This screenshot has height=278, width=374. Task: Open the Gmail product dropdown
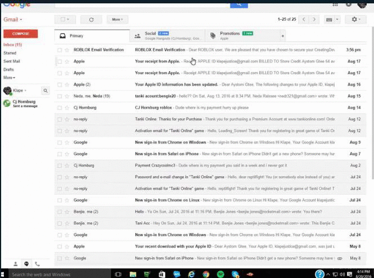[12, 20]
